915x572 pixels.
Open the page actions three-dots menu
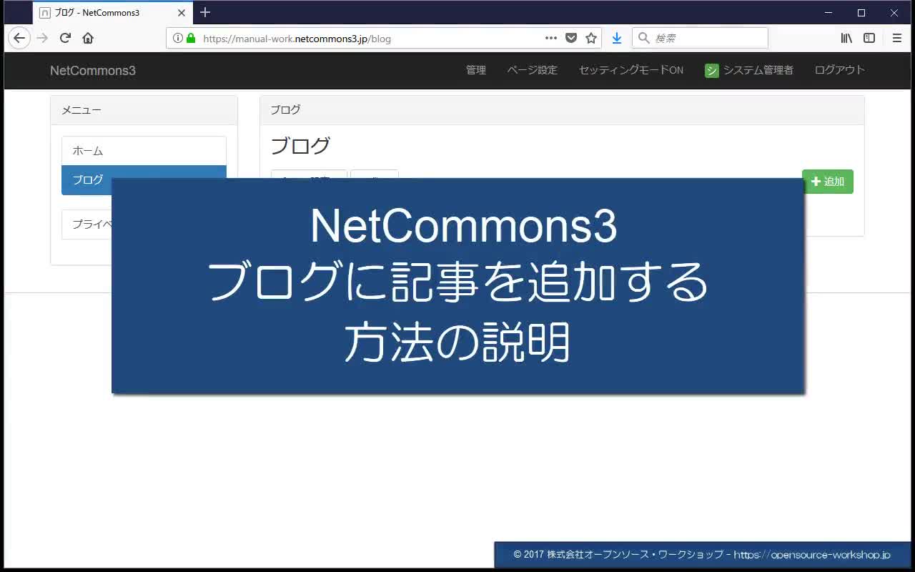tap(551, 38)
